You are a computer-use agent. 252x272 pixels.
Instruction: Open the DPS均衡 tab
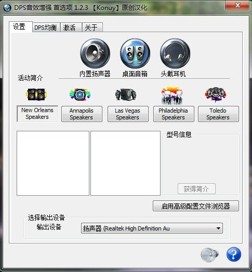(46, 28)
